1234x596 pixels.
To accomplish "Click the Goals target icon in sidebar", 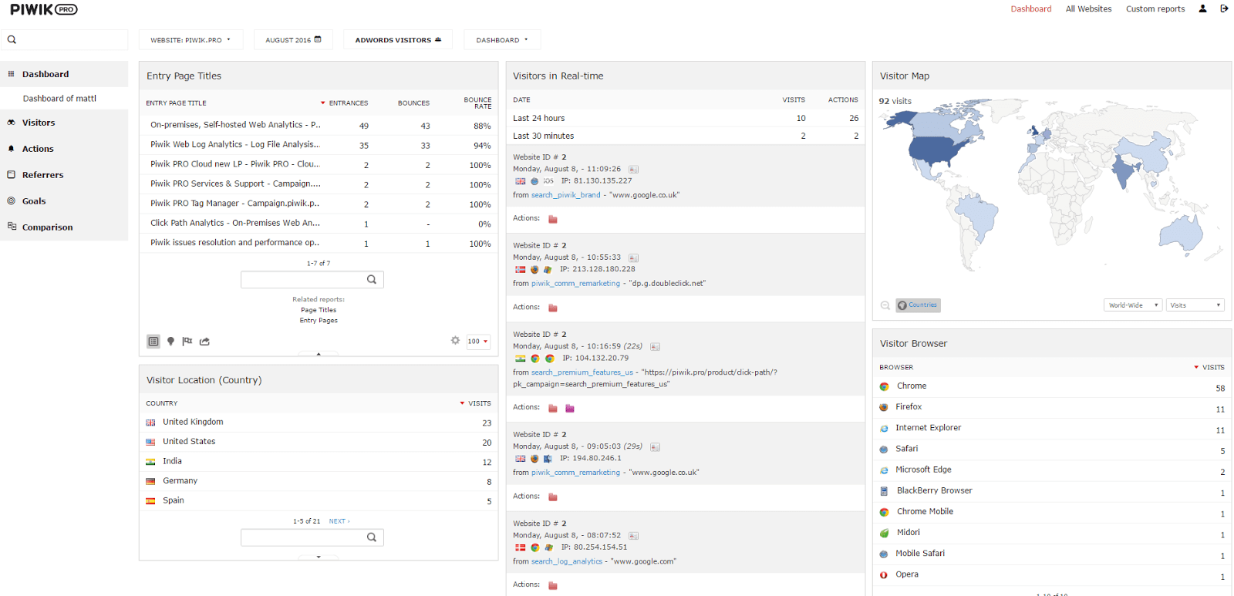I will [x=12, y=200].
